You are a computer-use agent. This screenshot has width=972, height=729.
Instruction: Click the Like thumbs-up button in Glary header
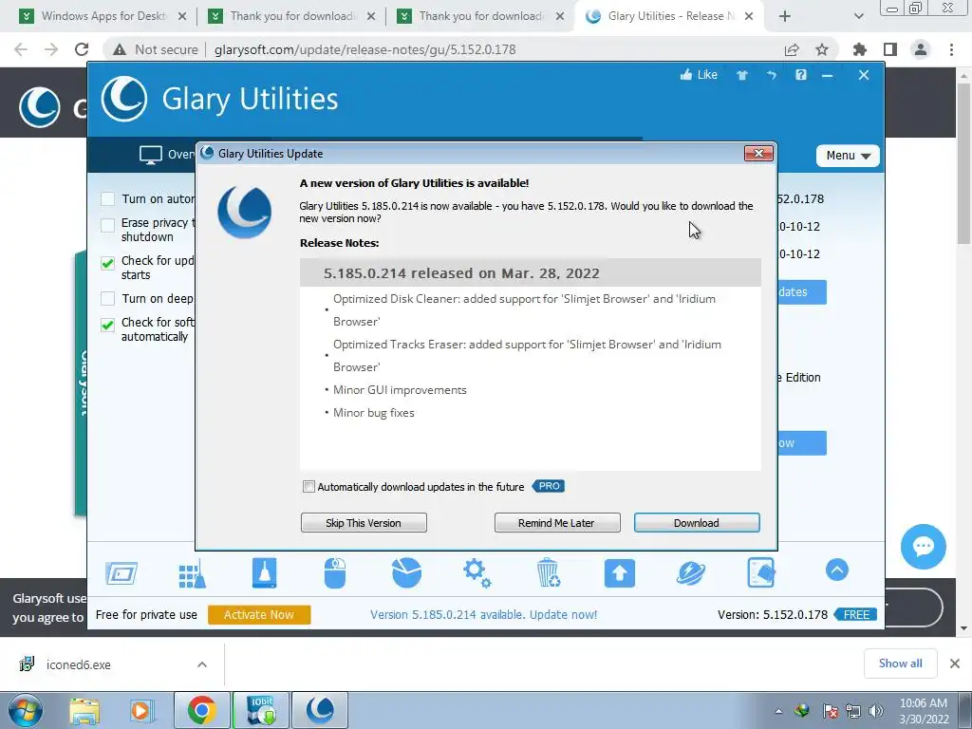click(x=699, y=75)
